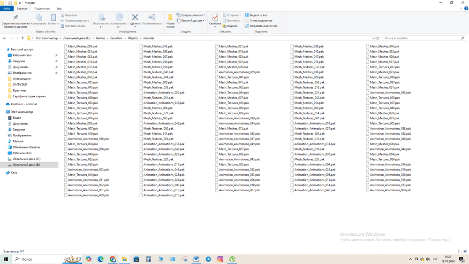Screen dimensions: 469x264
Task: Open the Файл menu
Action: coord(7,8)
